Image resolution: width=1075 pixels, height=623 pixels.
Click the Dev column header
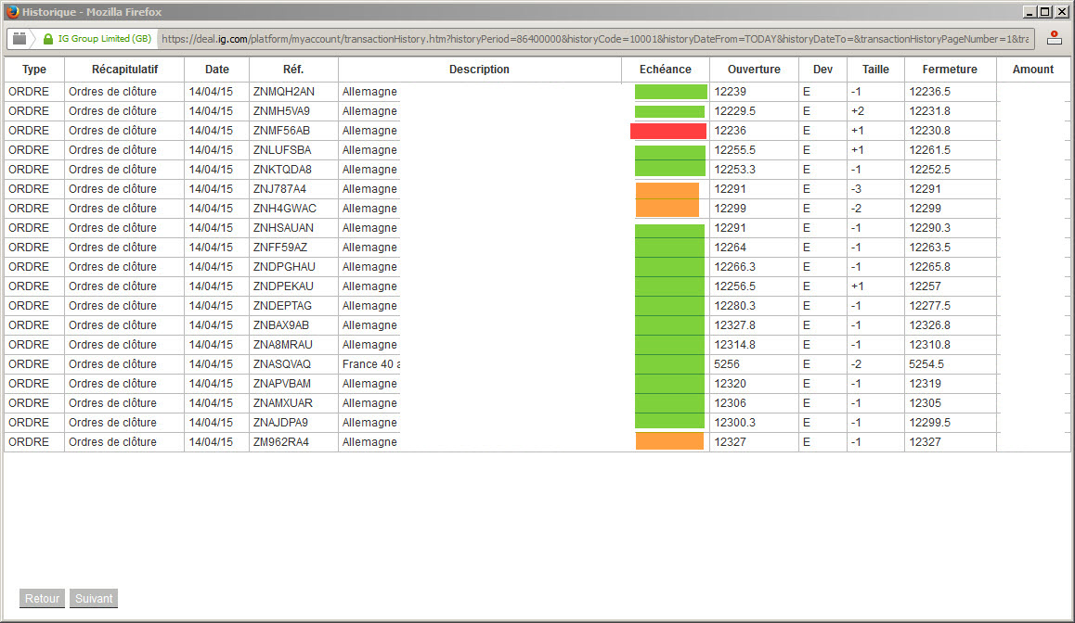pos(822,70)
